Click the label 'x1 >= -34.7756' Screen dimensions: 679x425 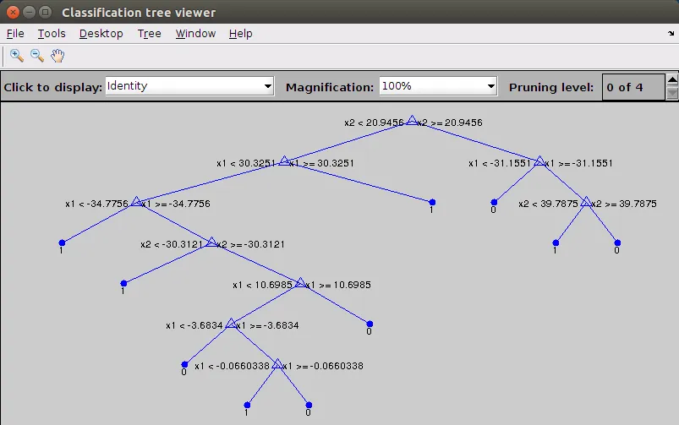[x=176, y=204]
